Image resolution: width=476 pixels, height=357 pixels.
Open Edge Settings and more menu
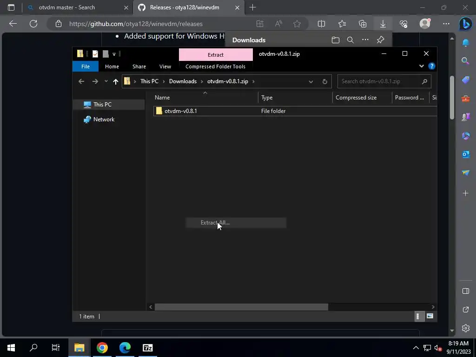click(x=446, y=24)
